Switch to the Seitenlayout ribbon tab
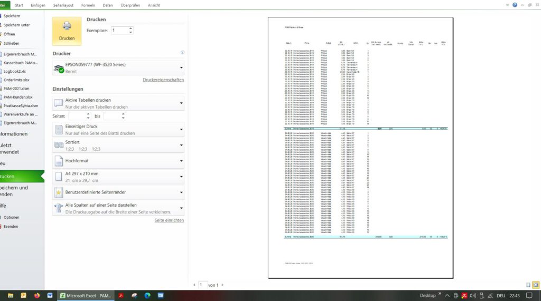This screenshot has width=541, height=301. tap(64, 5)
